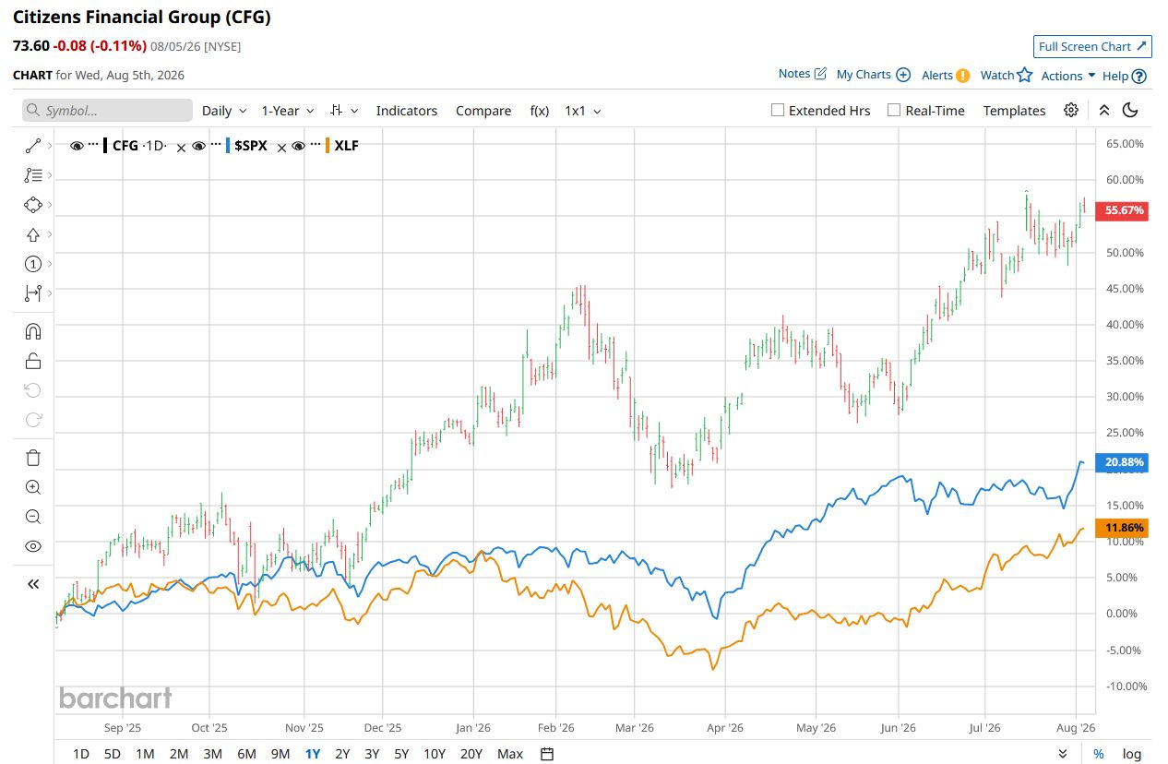1168x764 pixels.
Task: Open the Indicators menu
Action: (x=407, y=110)
